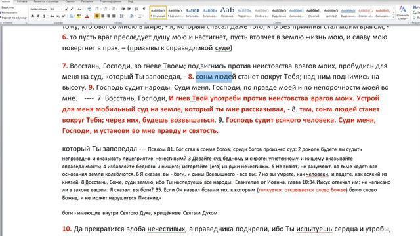Open line spacing options
420x236 pixels.
[x=121, y=16]
